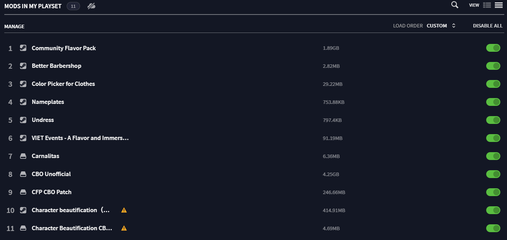Select the Color Picker for Clothes mod

coord(63,84)
